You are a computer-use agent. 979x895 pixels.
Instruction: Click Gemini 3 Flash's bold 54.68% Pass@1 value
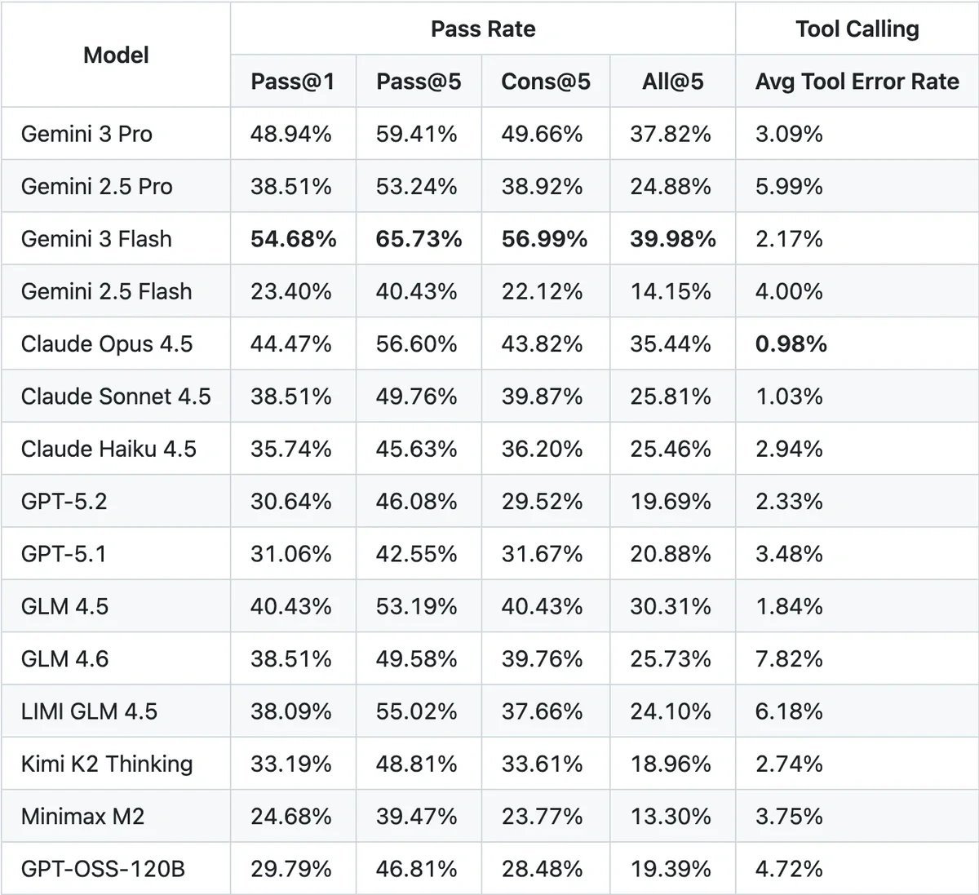(293, 239)
